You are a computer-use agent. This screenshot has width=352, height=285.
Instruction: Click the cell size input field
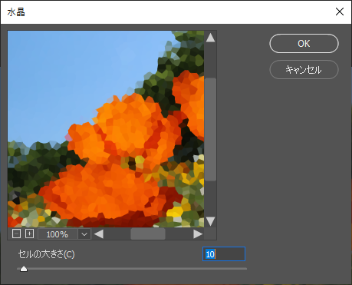pos(224,254)
